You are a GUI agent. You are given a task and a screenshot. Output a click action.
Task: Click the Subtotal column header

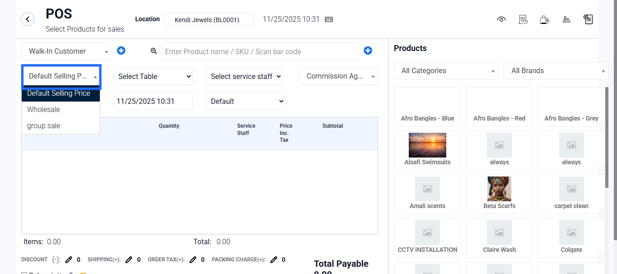332,126
